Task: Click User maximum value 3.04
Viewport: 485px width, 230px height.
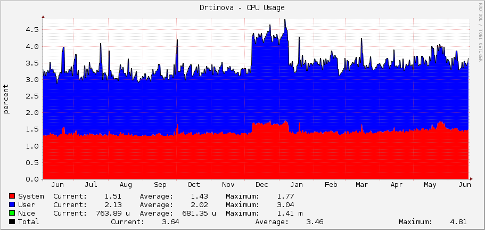Action: [285, 204]
